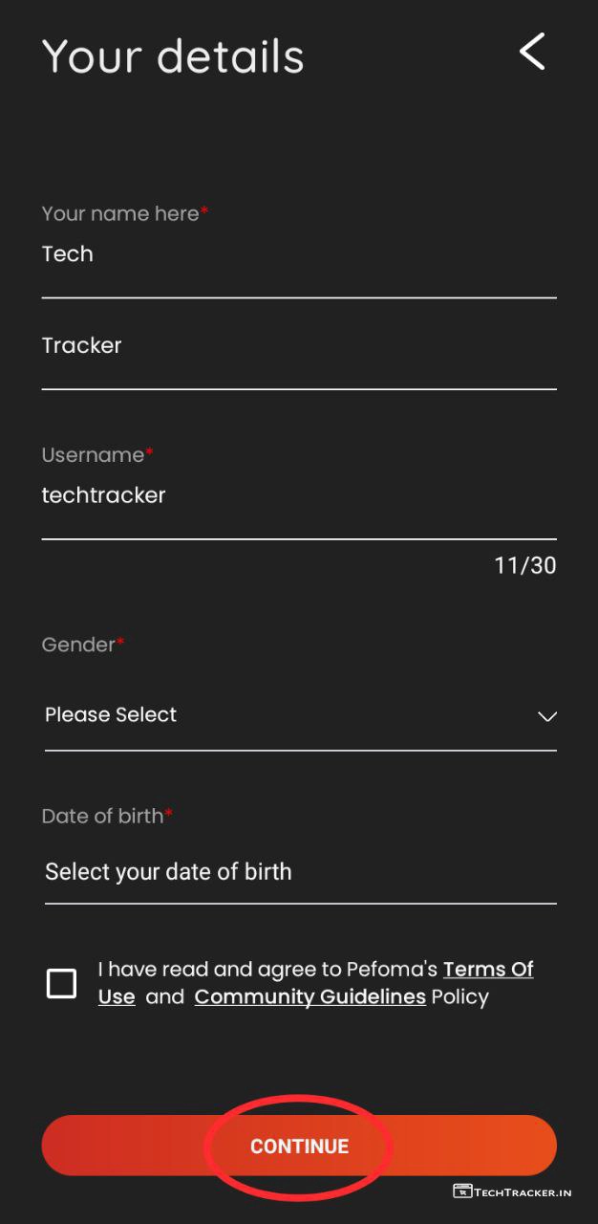Tap the back arrow icon

click(532, 52)
